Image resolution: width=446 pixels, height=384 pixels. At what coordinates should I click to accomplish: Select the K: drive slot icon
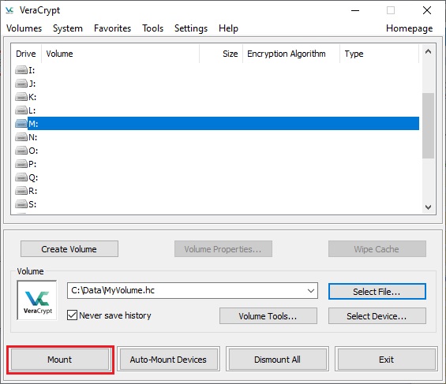point(21,97)
